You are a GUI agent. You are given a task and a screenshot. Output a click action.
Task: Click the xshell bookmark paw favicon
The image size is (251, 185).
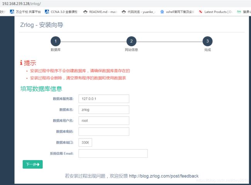click(x=162, y=12)
